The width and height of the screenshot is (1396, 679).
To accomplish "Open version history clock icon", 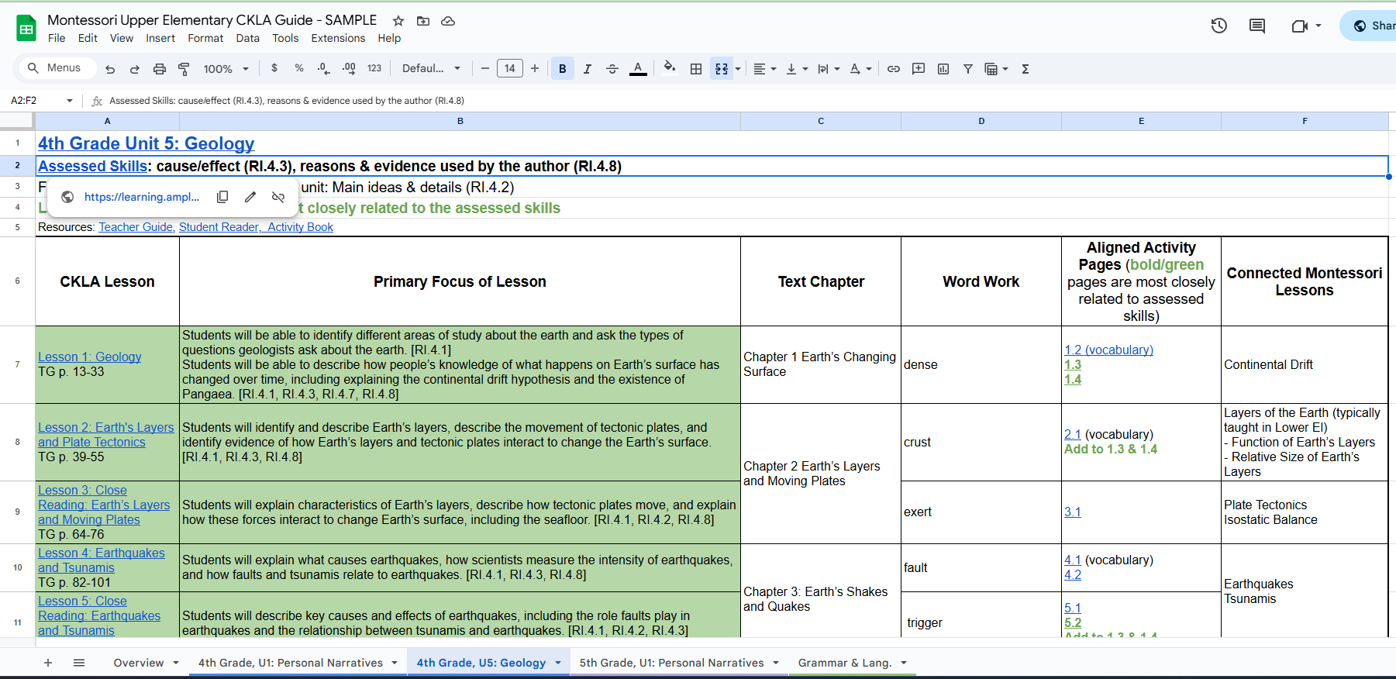I will 1218,26.
